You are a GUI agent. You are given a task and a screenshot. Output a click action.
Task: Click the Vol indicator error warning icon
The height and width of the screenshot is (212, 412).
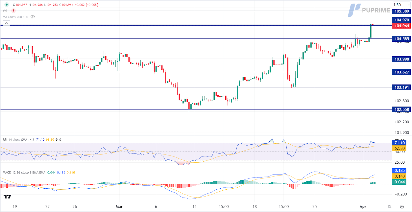[x=13, y=11]
